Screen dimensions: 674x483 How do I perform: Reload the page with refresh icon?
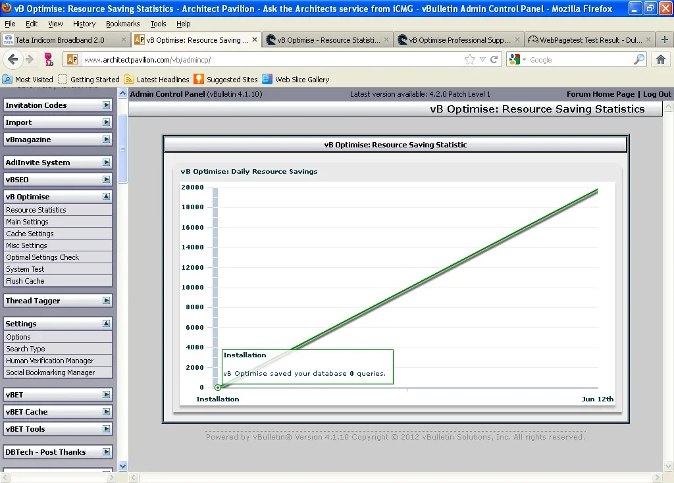click(494, 60)
